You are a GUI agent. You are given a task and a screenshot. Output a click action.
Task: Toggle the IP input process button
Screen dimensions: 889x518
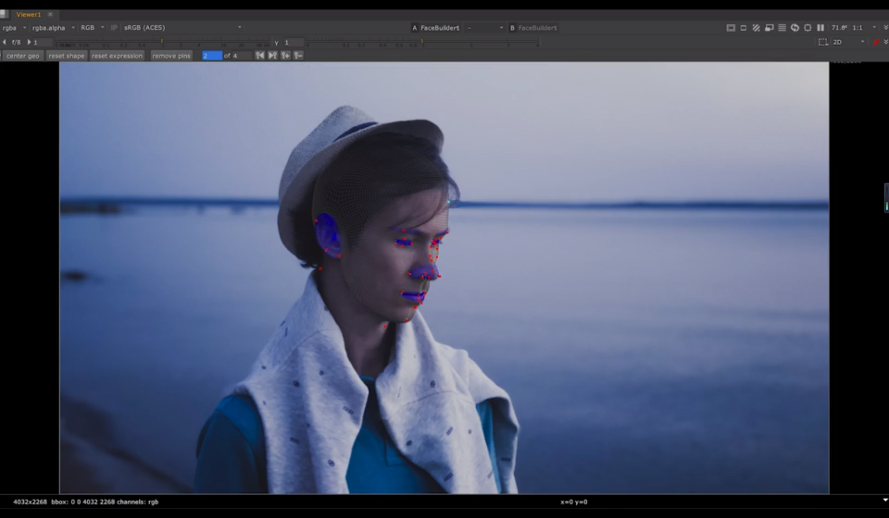(114, 27)
